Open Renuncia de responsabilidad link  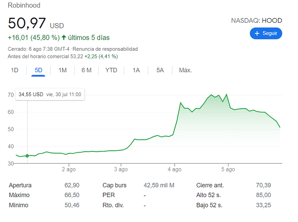[105, 49]
